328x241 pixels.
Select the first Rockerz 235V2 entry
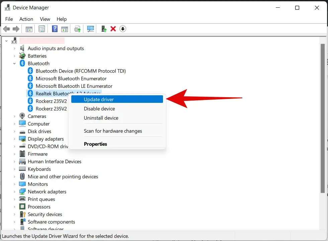point(51,101)
